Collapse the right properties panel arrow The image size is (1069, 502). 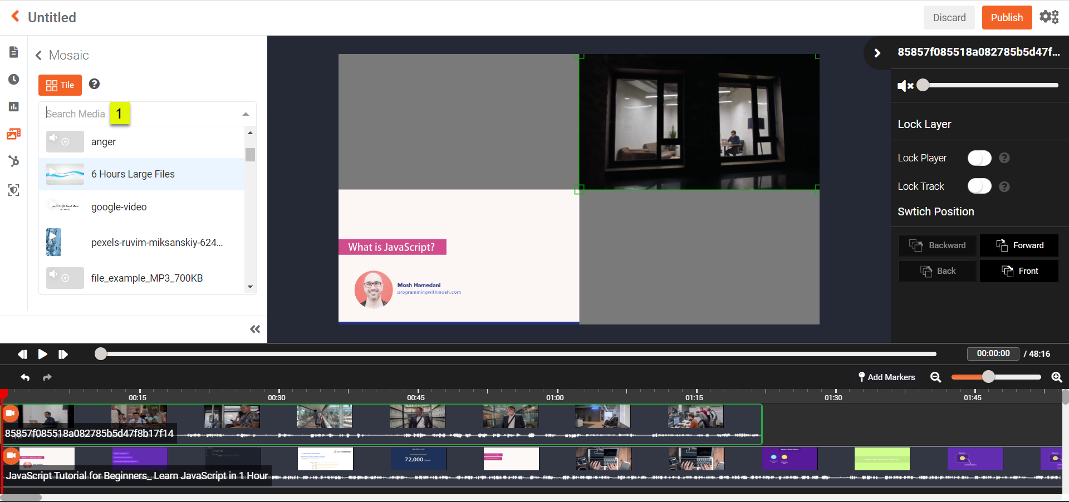coord(877,53)
